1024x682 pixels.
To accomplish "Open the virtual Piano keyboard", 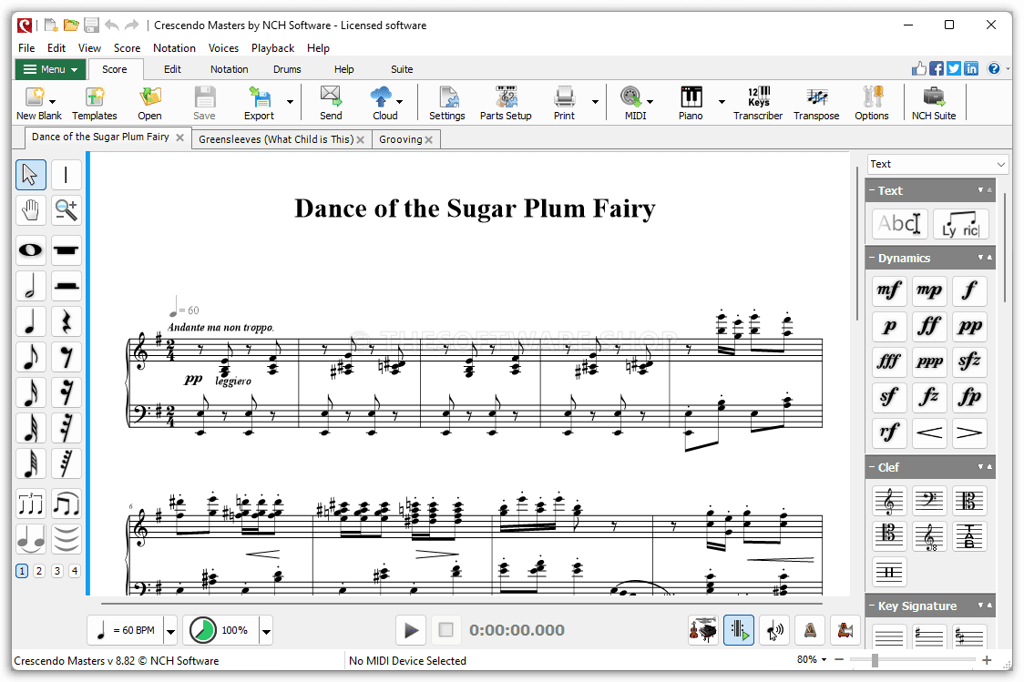I will (x=690, y=102).
